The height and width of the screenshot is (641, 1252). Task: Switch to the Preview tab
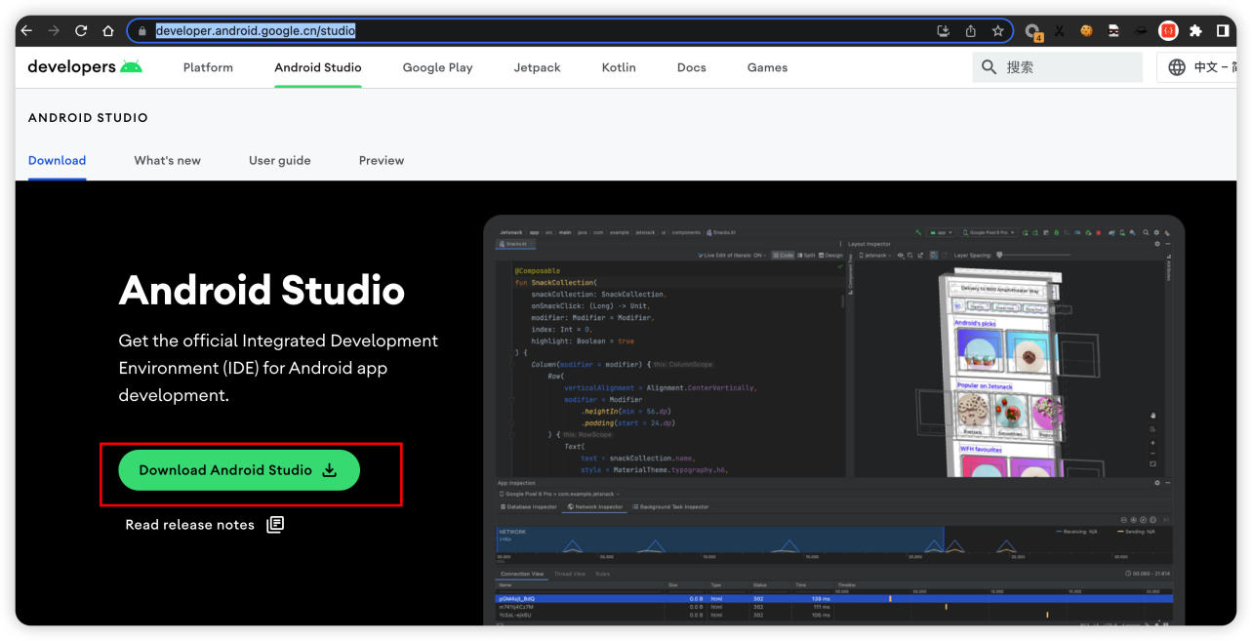pos(381,160)
